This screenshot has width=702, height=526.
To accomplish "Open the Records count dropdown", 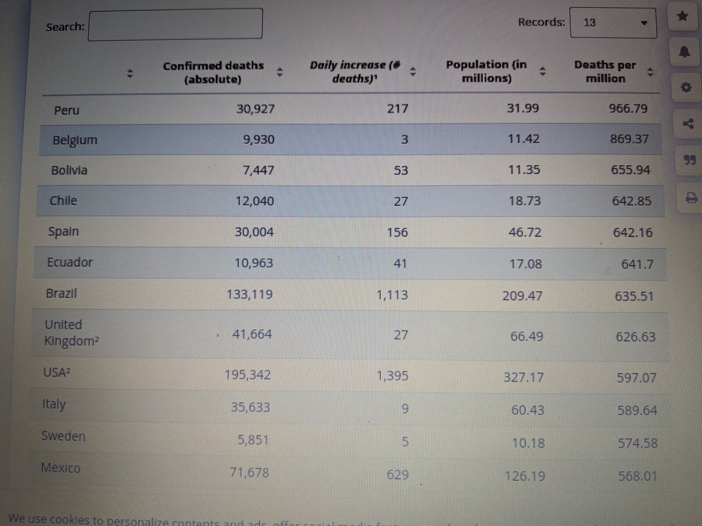I will point(613,23).
